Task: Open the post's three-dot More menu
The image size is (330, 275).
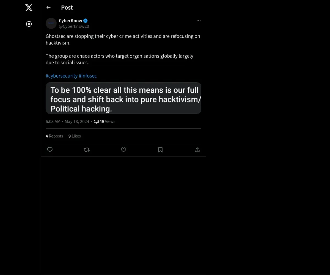Action: [199, 21]
